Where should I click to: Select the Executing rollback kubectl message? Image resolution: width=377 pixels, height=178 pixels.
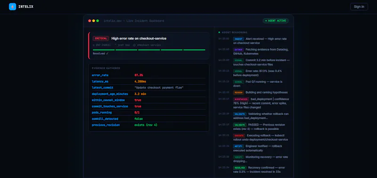pyautogui.click(x=261, y=138)
